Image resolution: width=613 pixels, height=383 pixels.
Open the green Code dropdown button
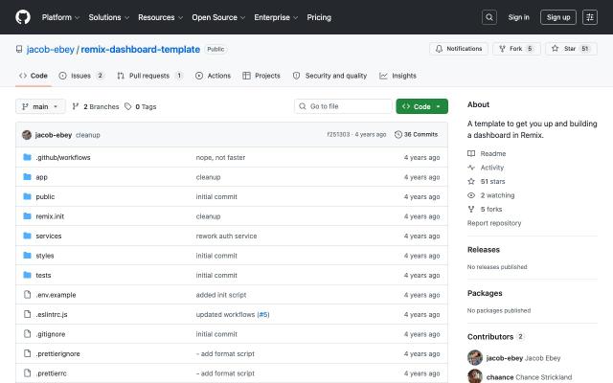click(421, 106)
